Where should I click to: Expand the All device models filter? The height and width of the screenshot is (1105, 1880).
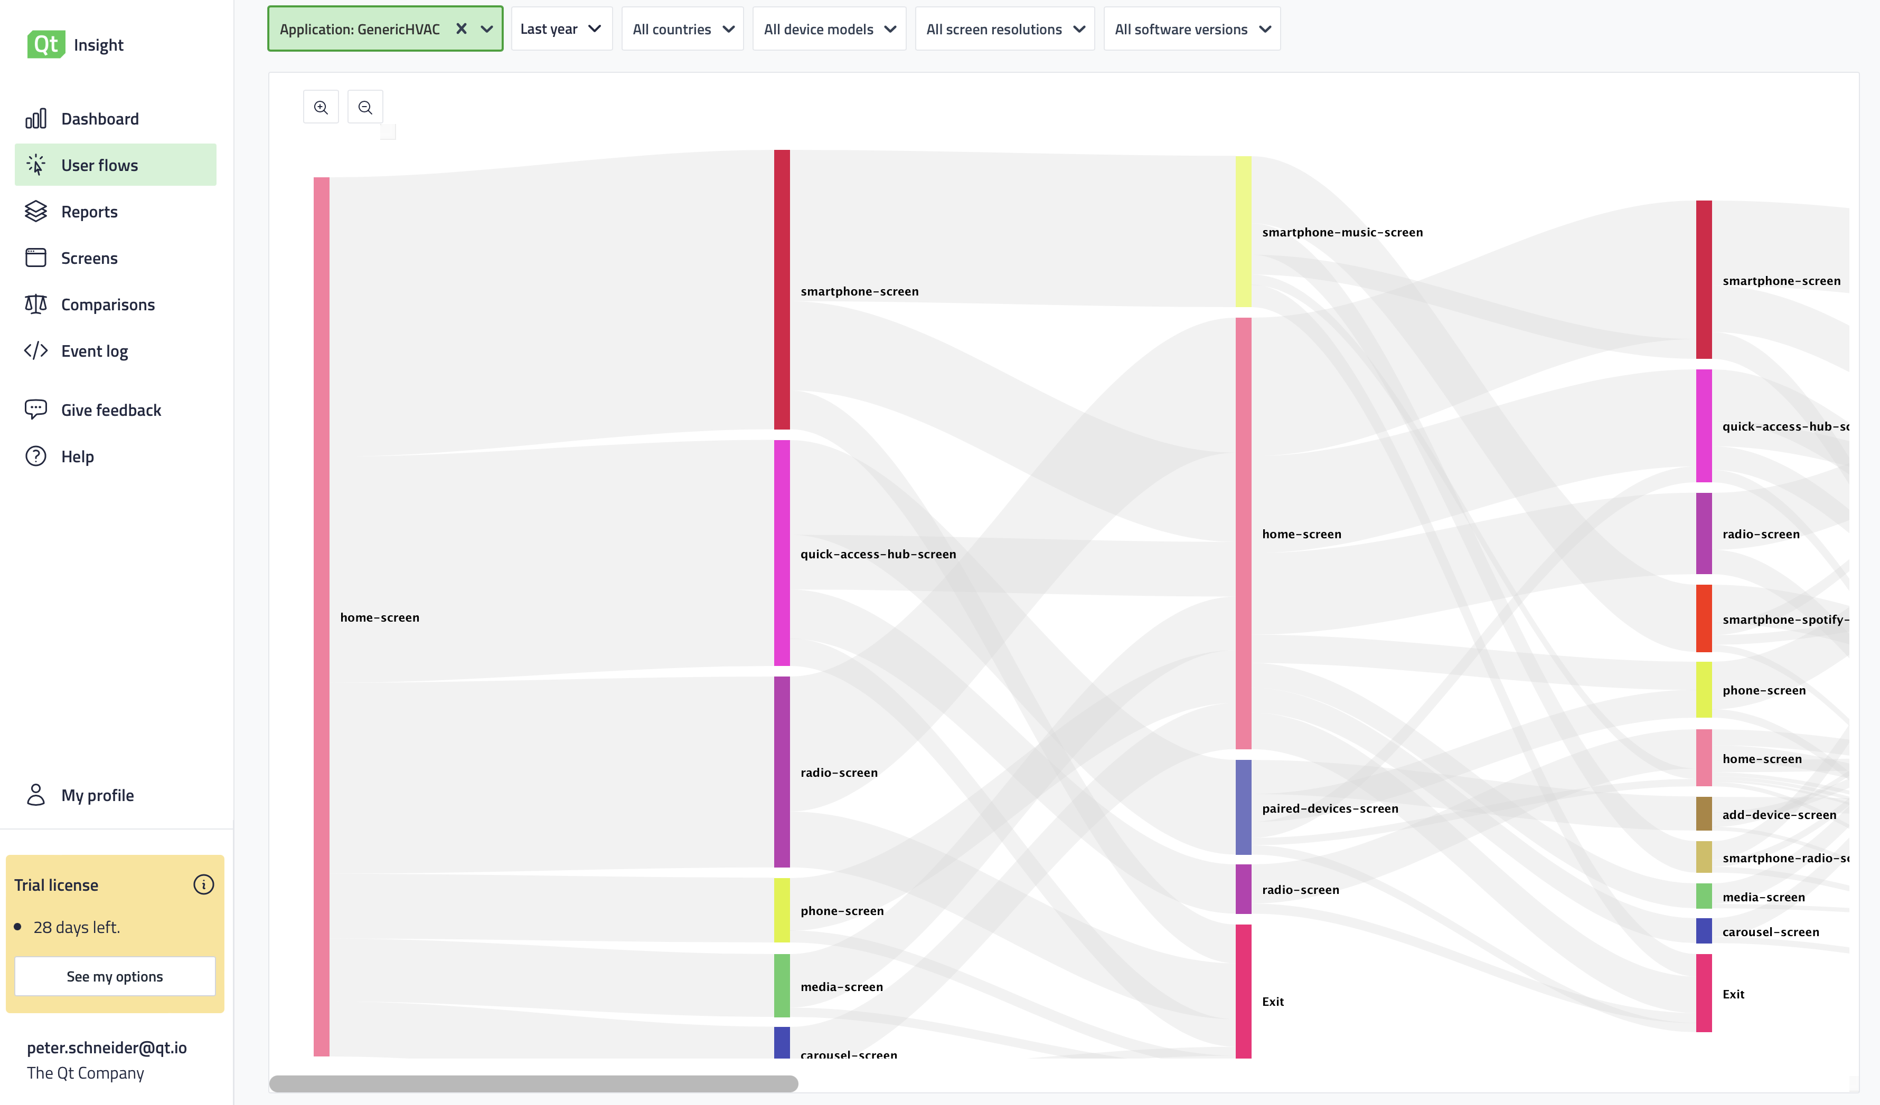tap(829, 29)
